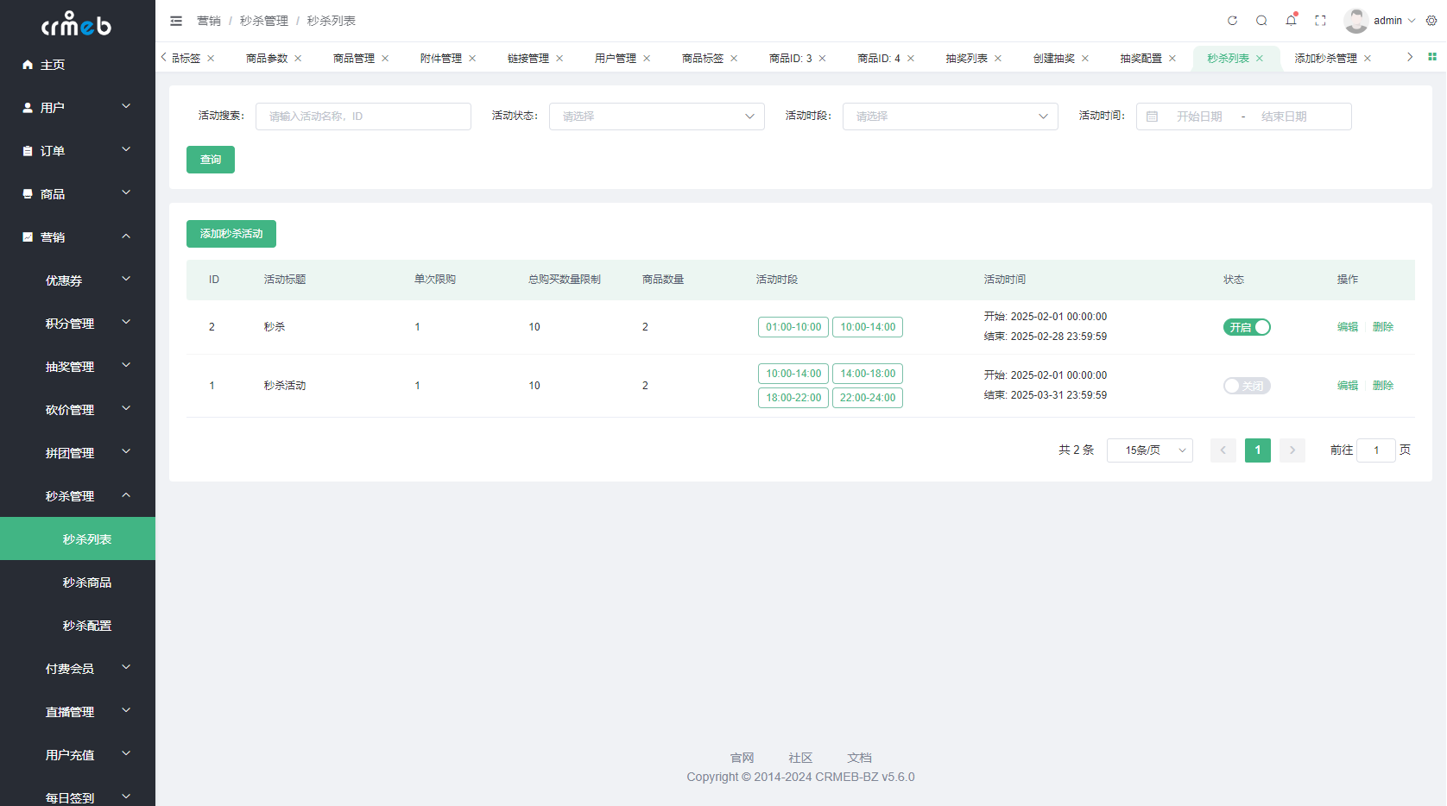Click the 活动搜索 input field
This screenshot has width=1447, height=806.
[x=363, y=116]
